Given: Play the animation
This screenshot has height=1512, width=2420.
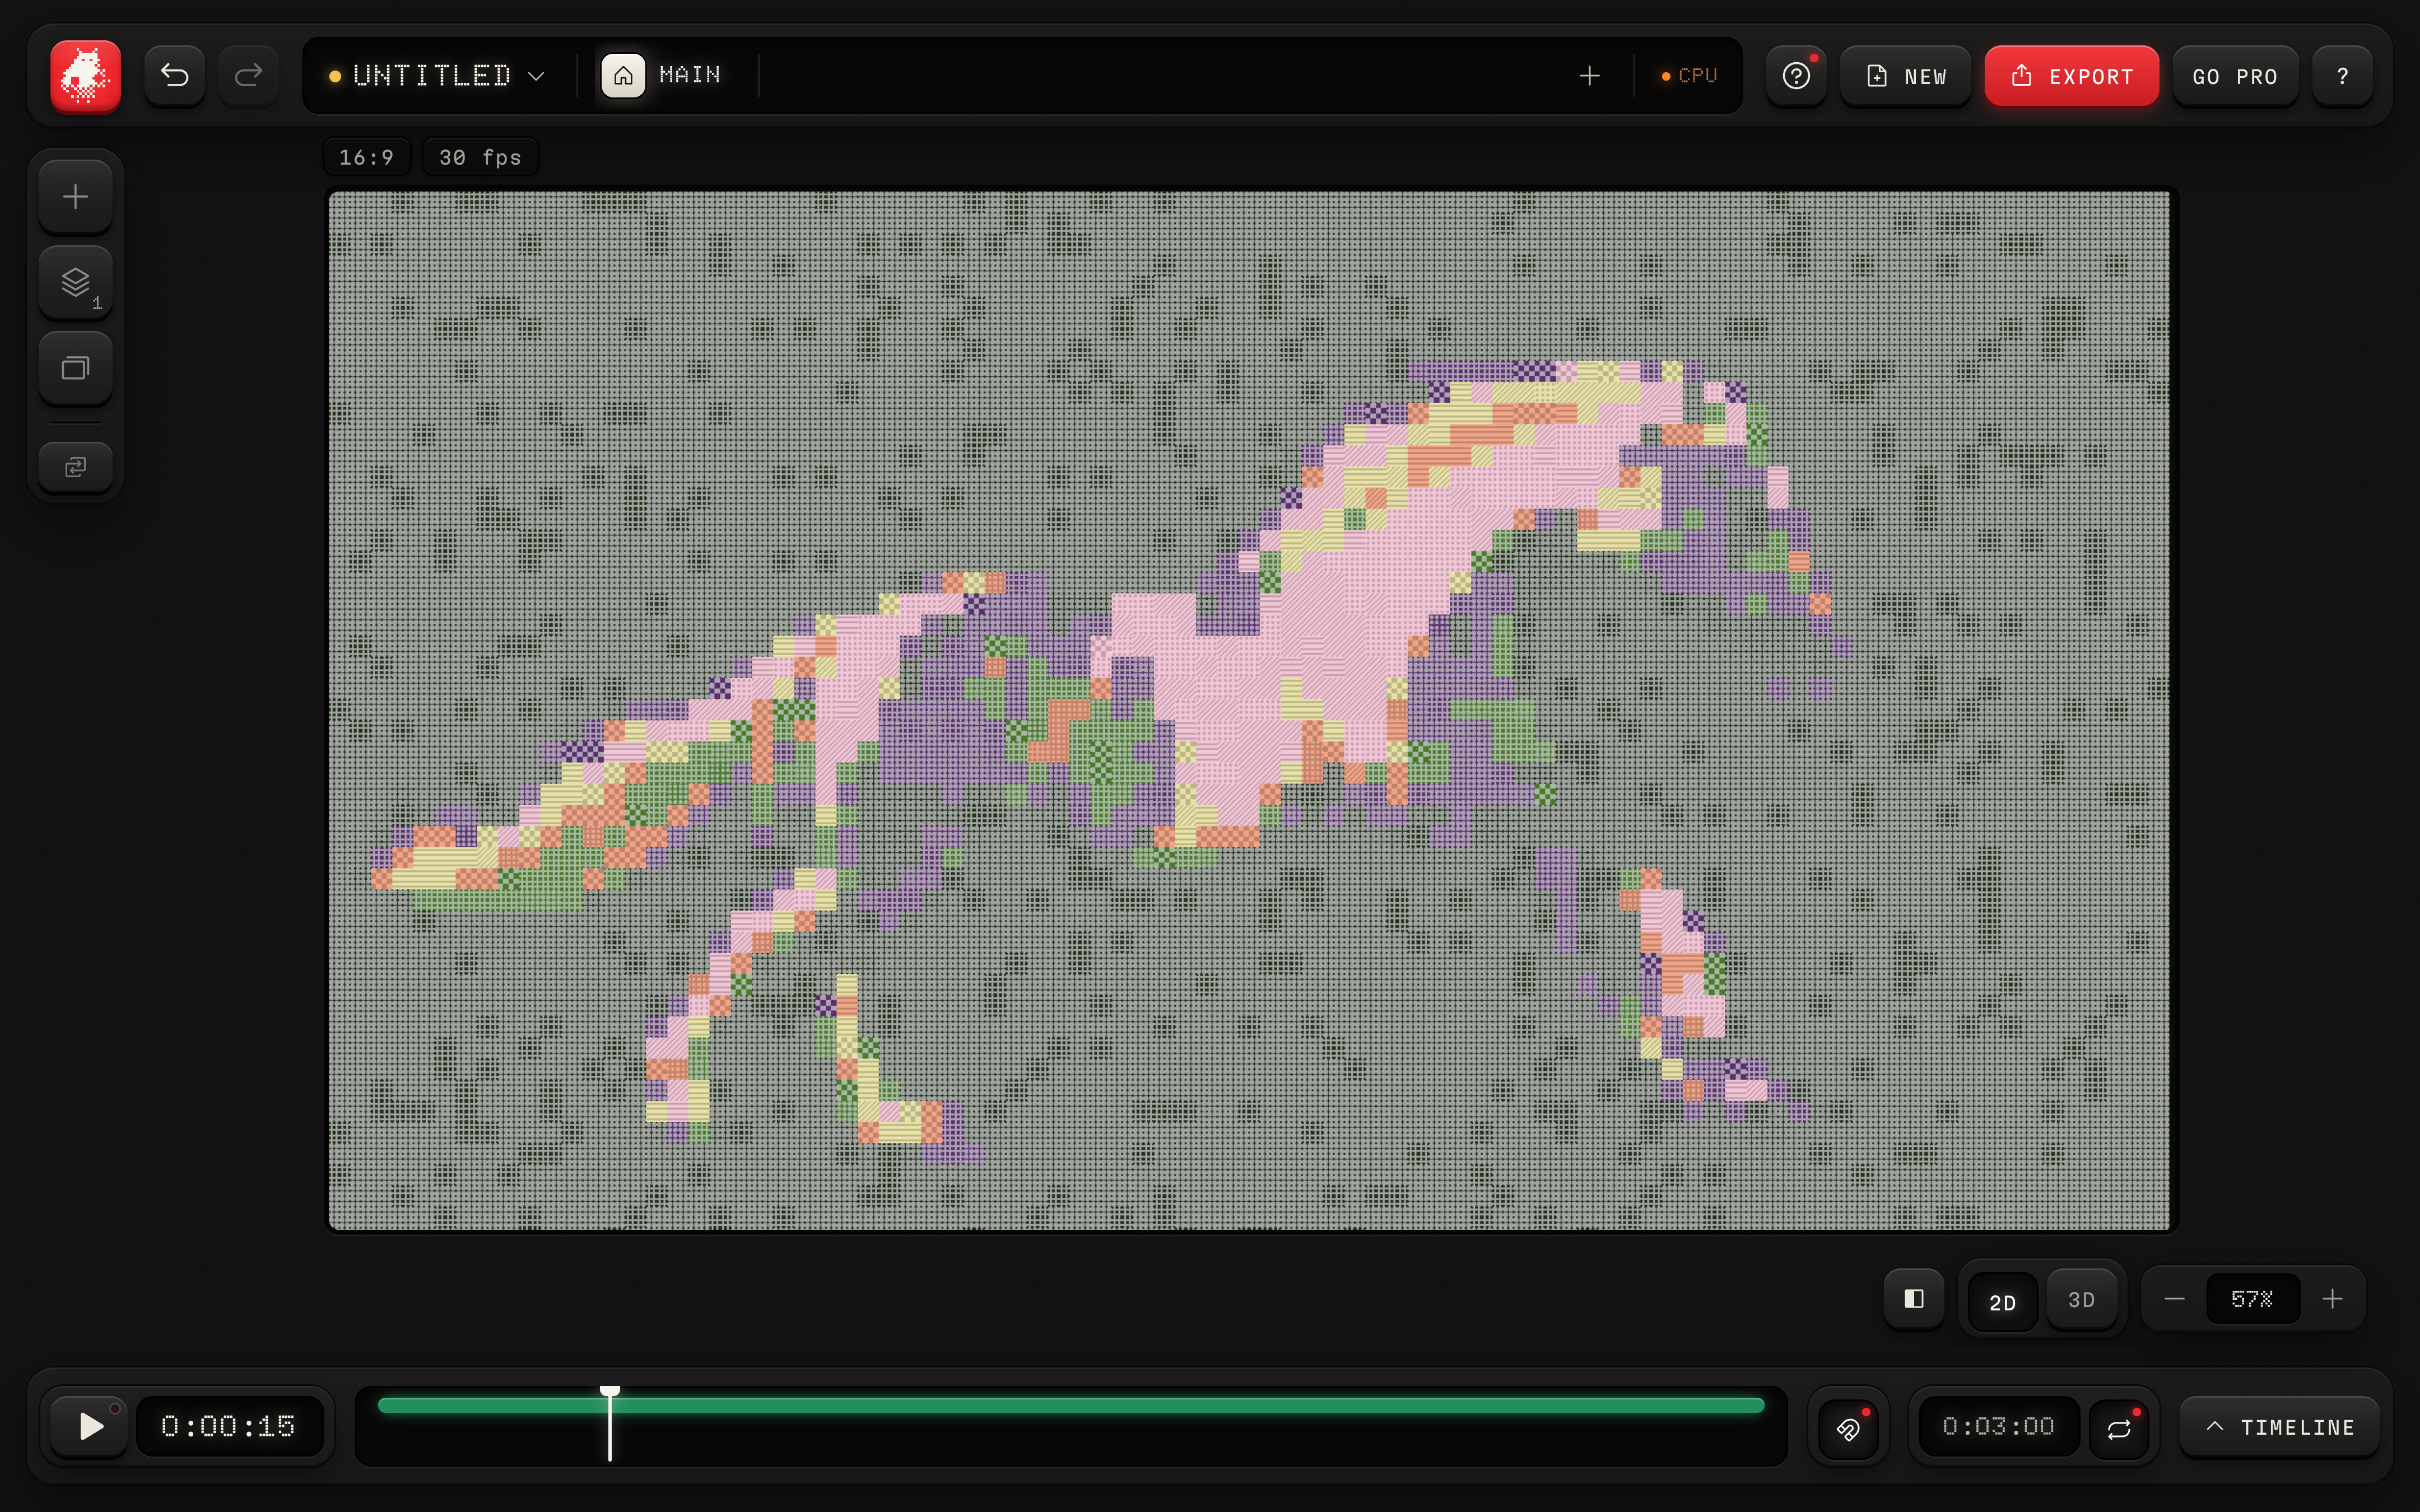Looking at the screenshot, I should [x=90, y=1426].
